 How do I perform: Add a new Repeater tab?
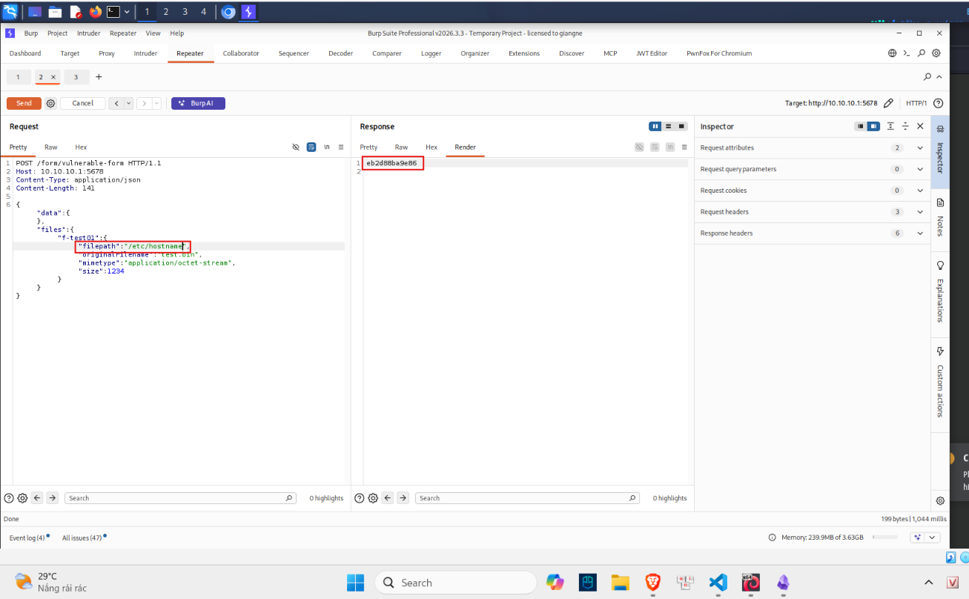99,77
